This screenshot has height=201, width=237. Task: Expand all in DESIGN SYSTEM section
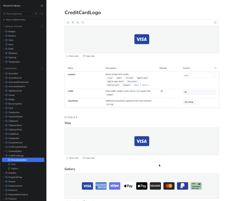pyautogui.click(x=42, y=27)
